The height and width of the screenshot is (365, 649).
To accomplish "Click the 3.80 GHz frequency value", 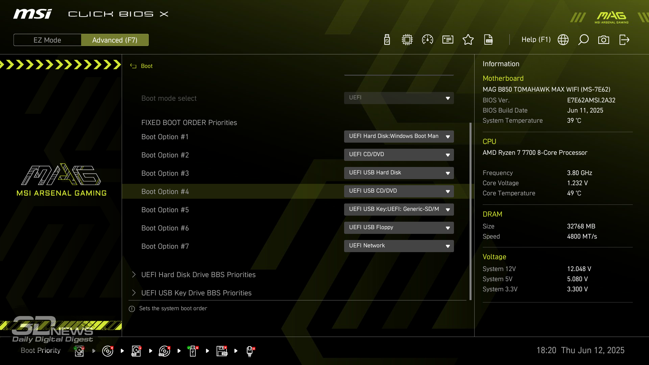I will tap(579, 173).
